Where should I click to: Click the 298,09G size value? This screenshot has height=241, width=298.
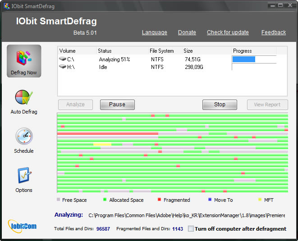[x=194, y=67]
